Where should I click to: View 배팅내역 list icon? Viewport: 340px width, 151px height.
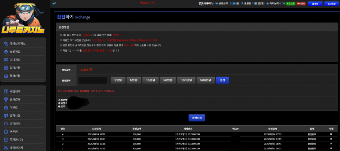(6, 92)
